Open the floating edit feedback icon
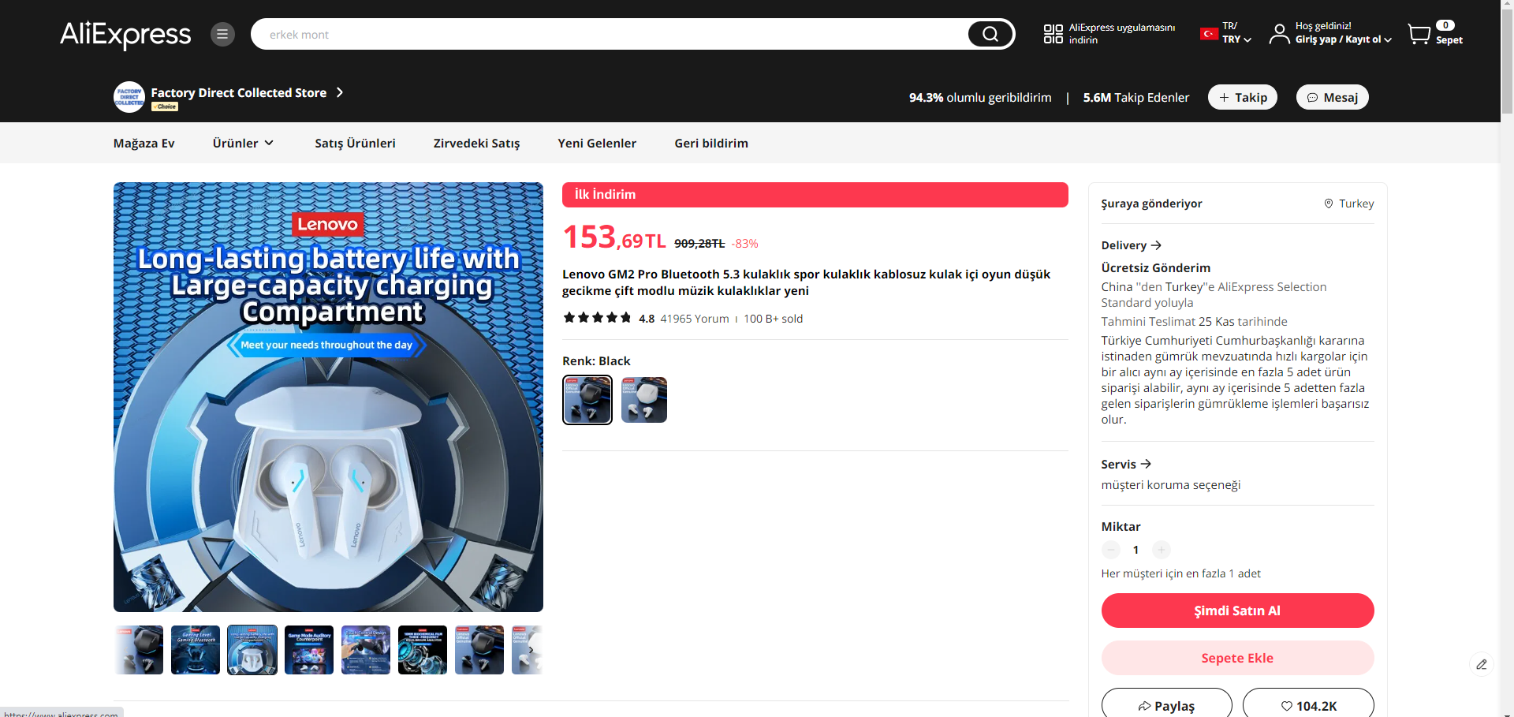 tap(1482, 664)
